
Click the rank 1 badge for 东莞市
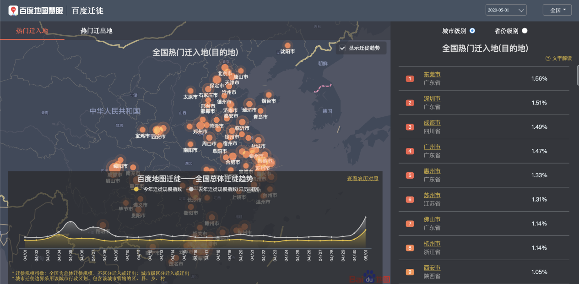click(410, 79)
